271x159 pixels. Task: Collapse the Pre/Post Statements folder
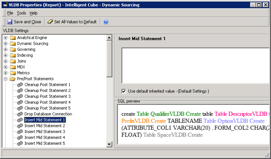(x=5, y=79)
